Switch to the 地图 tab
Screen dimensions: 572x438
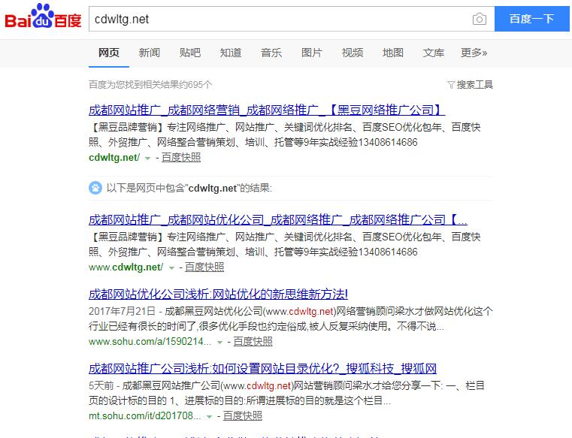tap(393, 53)
